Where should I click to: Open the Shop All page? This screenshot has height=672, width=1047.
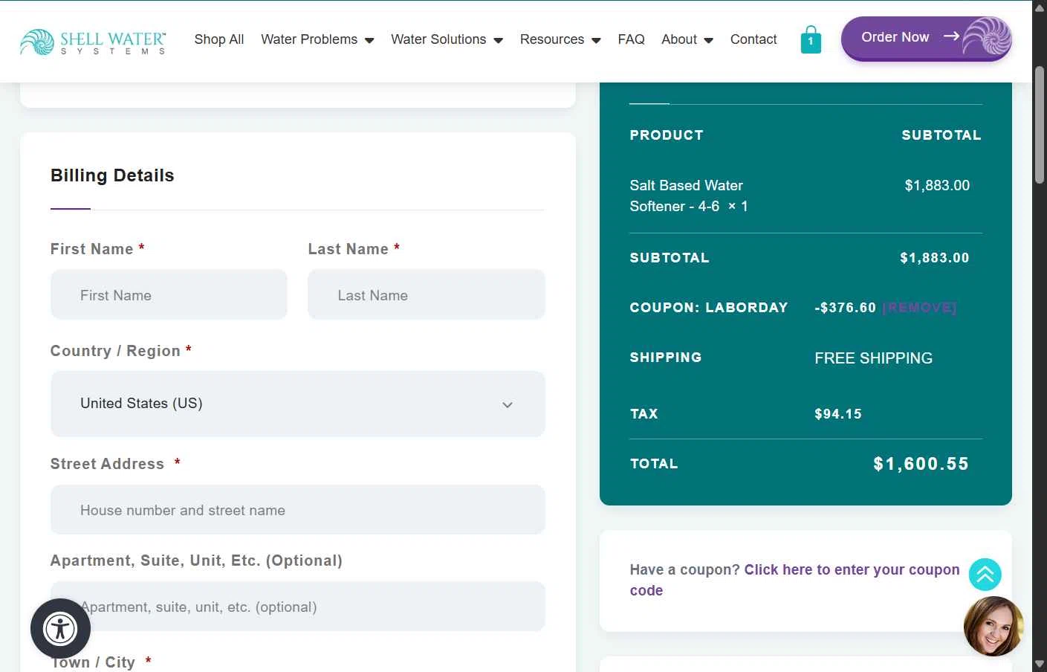click(x=219, y=39)
